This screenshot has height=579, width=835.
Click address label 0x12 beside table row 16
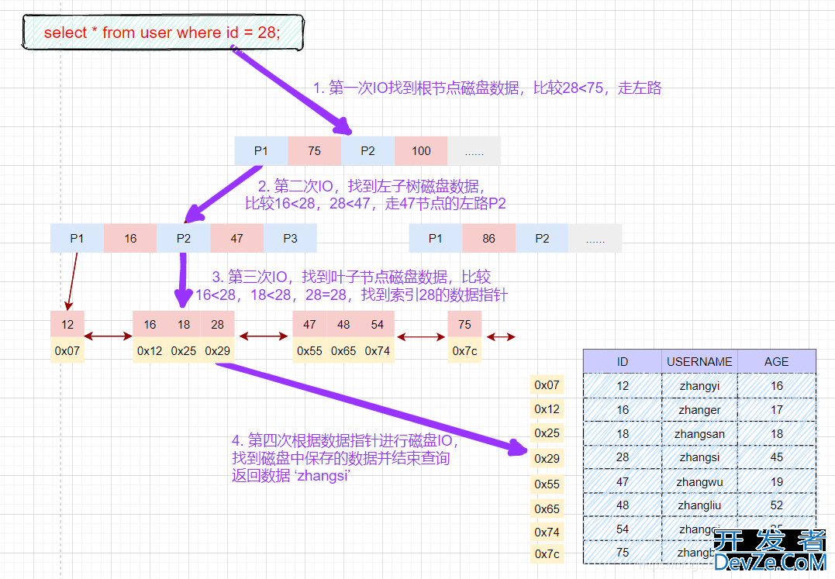point(547,408)
